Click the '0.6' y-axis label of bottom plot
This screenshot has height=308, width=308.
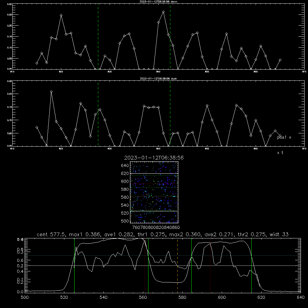(20, 260)
